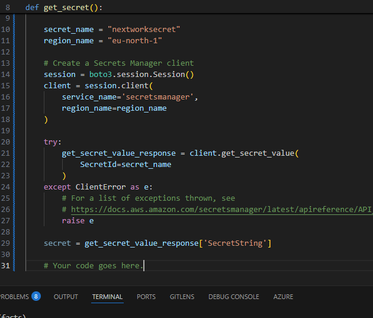
Task: Open the DEBUG CONSOLE tab
Action: click(x=234, y=297)
